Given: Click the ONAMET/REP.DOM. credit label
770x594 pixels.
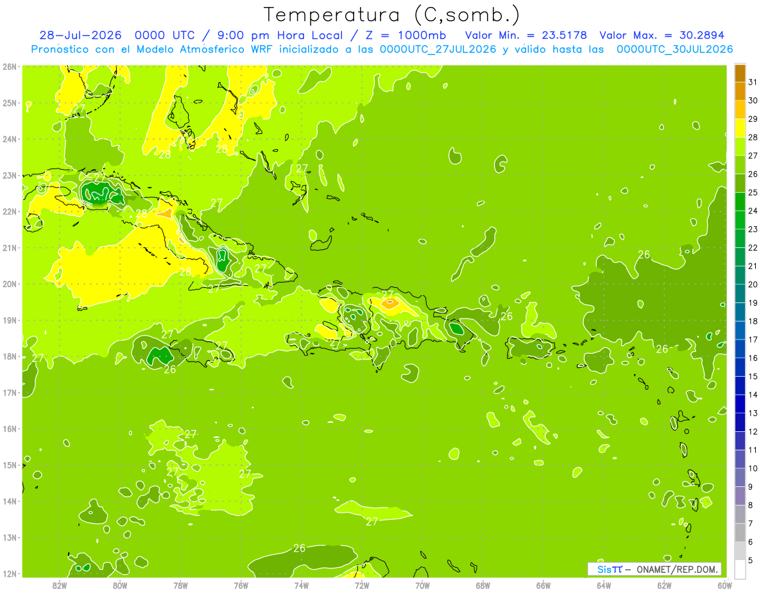Looking at the screenshot, I should point(678,569).
